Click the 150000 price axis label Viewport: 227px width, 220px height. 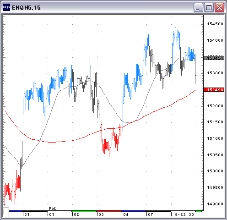click(x=215, y=171)
